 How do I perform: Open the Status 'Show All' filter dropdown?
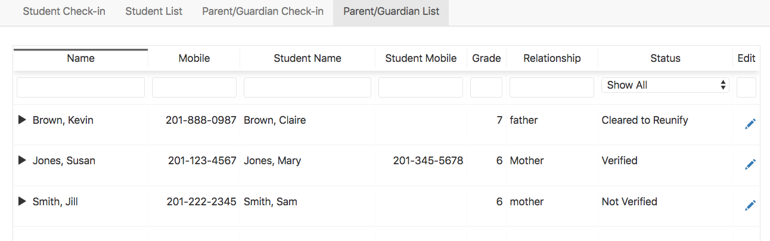point(665,85)
